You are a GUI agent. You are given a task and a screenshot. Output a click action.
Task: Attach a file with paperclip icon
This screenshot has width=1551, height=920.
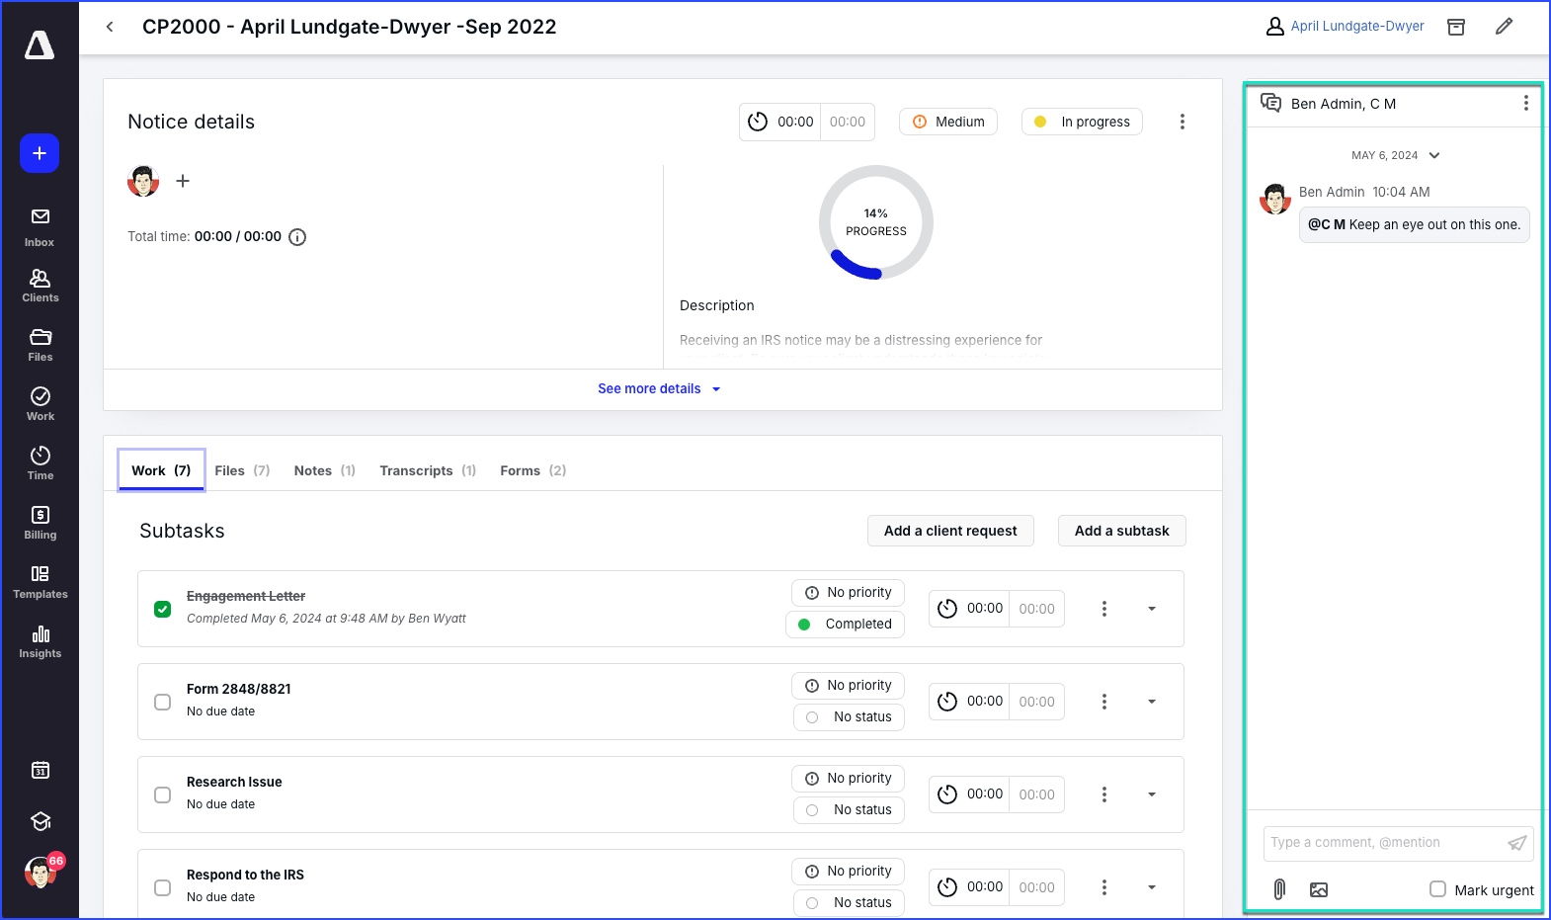click(x=1279, y=889)
